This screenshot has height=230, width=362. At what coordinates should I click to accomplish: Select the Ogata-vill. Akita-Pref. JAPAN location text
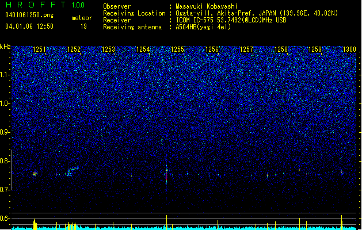click(x=257, y=13)
